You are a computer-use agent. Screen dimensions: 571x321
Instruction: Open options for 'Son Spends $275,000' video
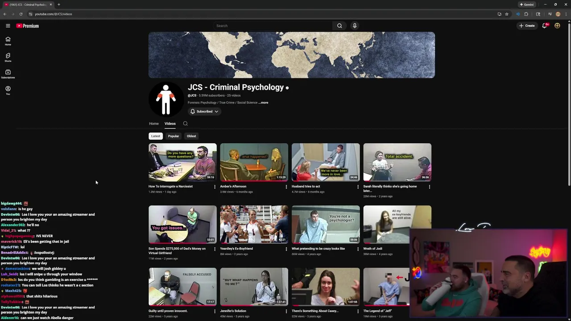click(x=215, y=249)
